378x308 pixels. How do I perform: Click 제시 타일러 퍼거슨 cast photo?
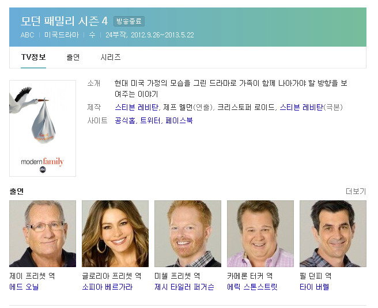[188, 234]
